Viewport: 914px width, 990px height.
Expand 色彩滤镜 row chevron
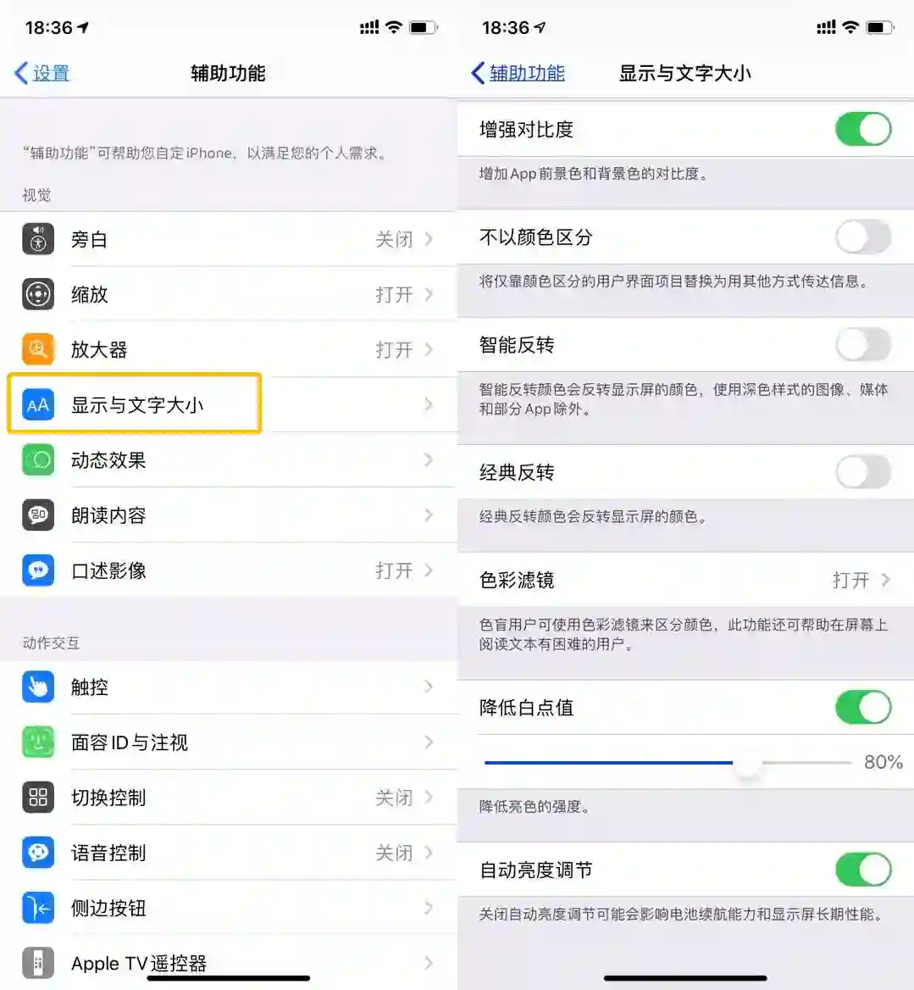click(885, 580)
